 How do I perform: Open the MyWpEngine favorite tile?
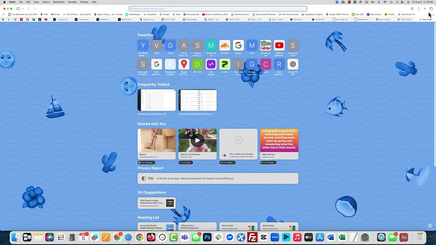[x=211, y=45]
